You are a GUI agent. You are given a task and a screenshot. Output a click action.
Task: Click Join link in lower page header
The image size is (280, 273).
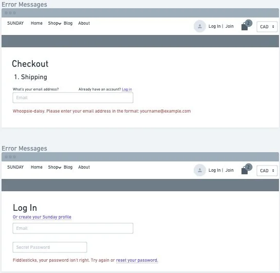point(230,170)
